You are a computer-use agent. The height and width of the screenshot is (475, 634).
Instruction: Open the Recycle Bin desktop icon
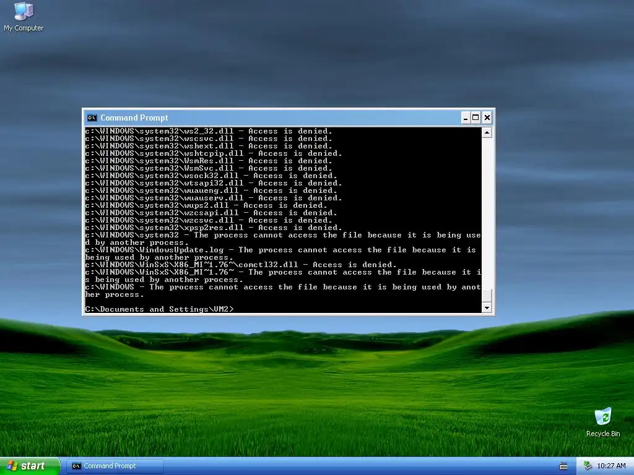603,422
